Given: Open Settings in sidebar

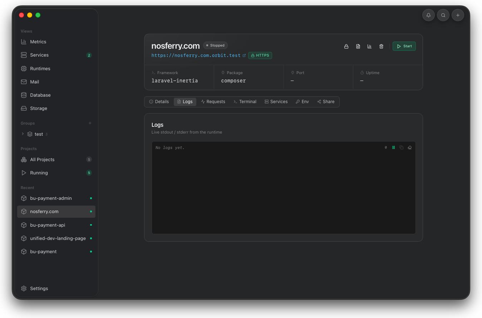Looking at the screenshot, I should [56, 288].
